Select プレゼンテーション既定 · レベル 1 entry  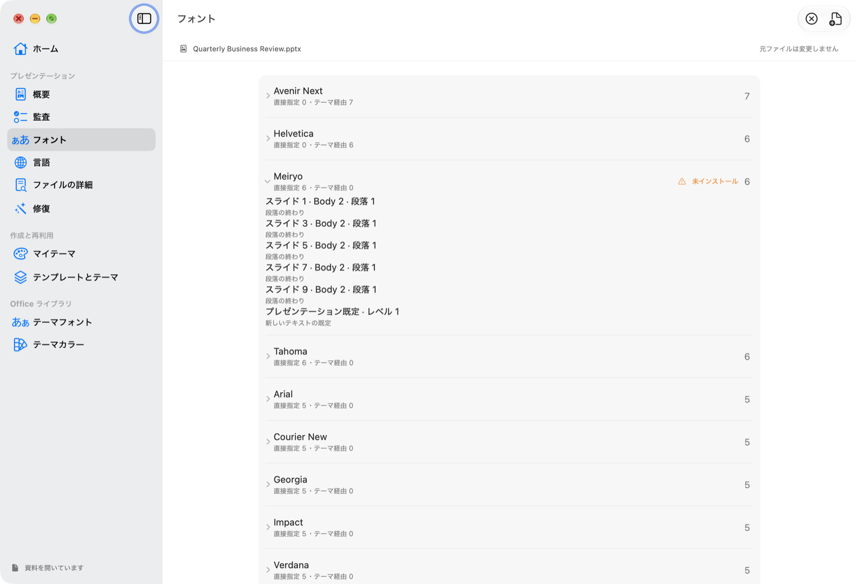333,312
